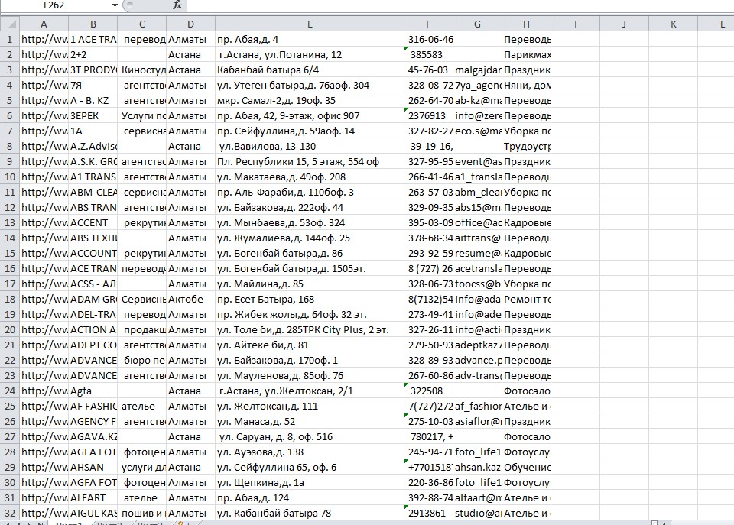
Task: Click phone cell '45-76-03'
Action: click(x=428, y=70)
